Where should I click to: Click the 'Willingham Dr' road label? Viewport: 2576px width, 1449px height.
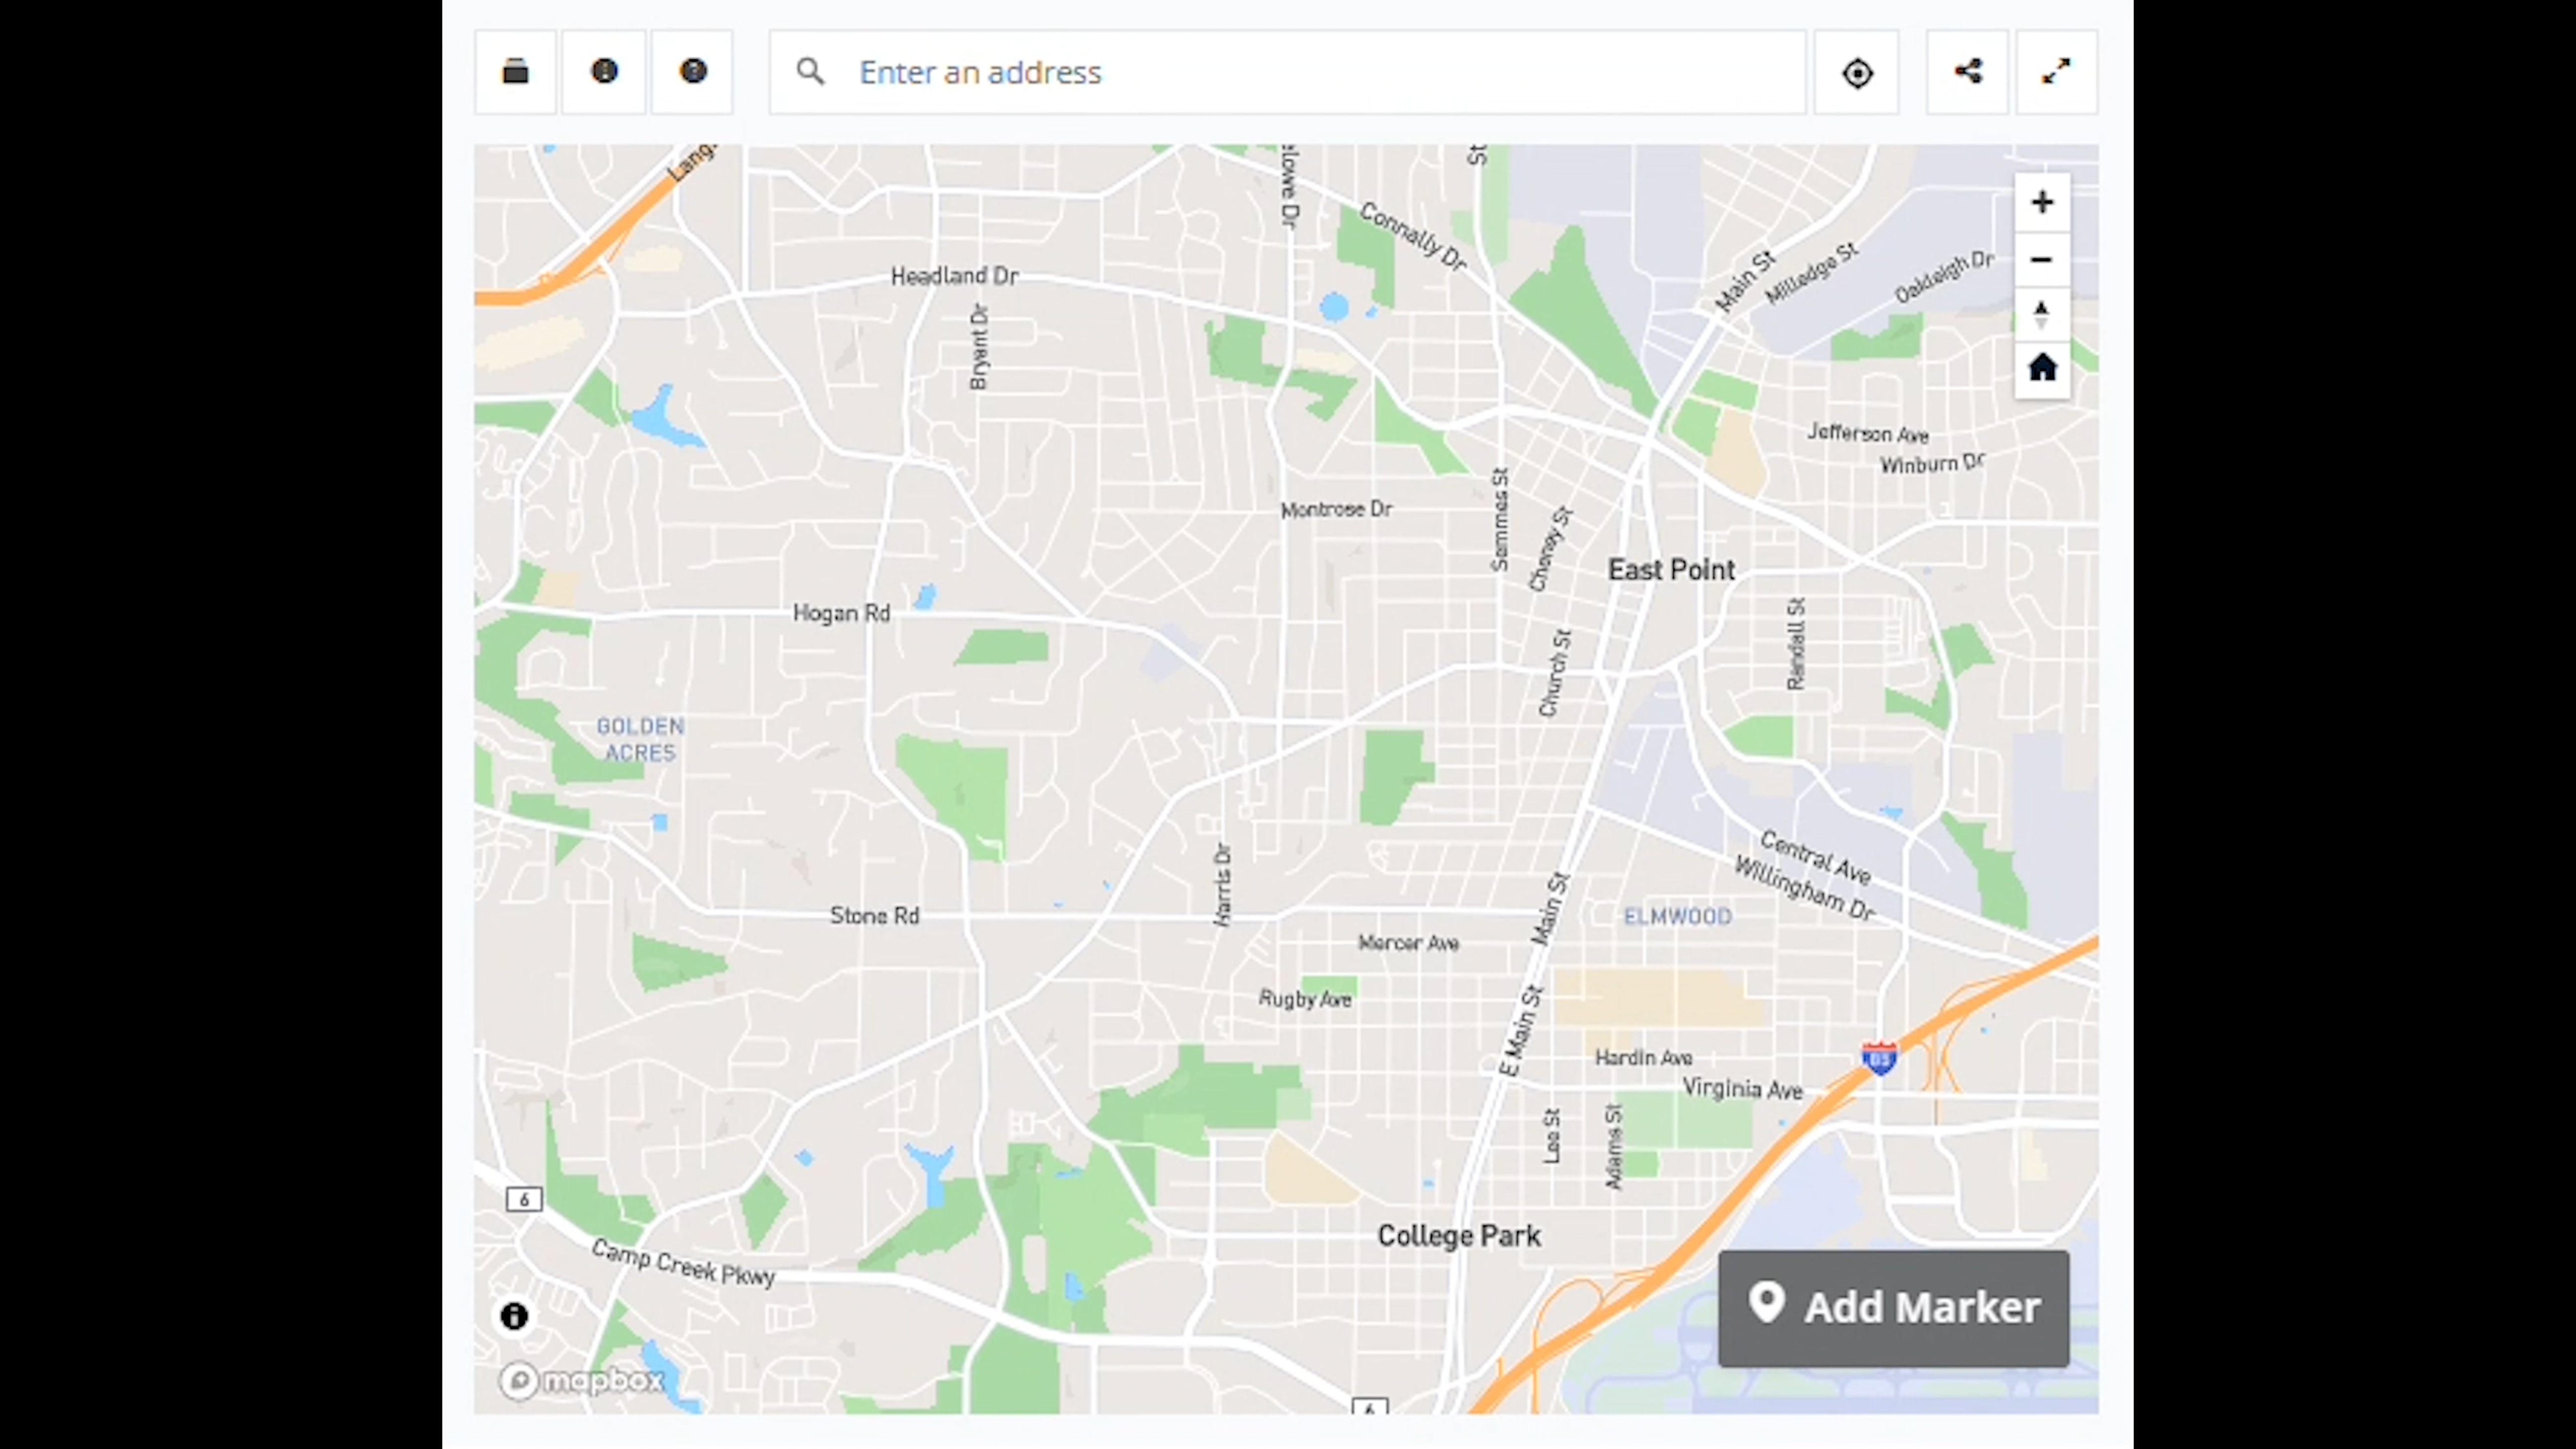pyautogui.click(x=1804, y=888)
